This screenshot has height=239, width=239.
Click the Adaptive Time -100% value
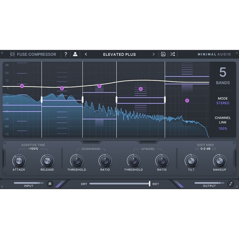tap(33, 148)
